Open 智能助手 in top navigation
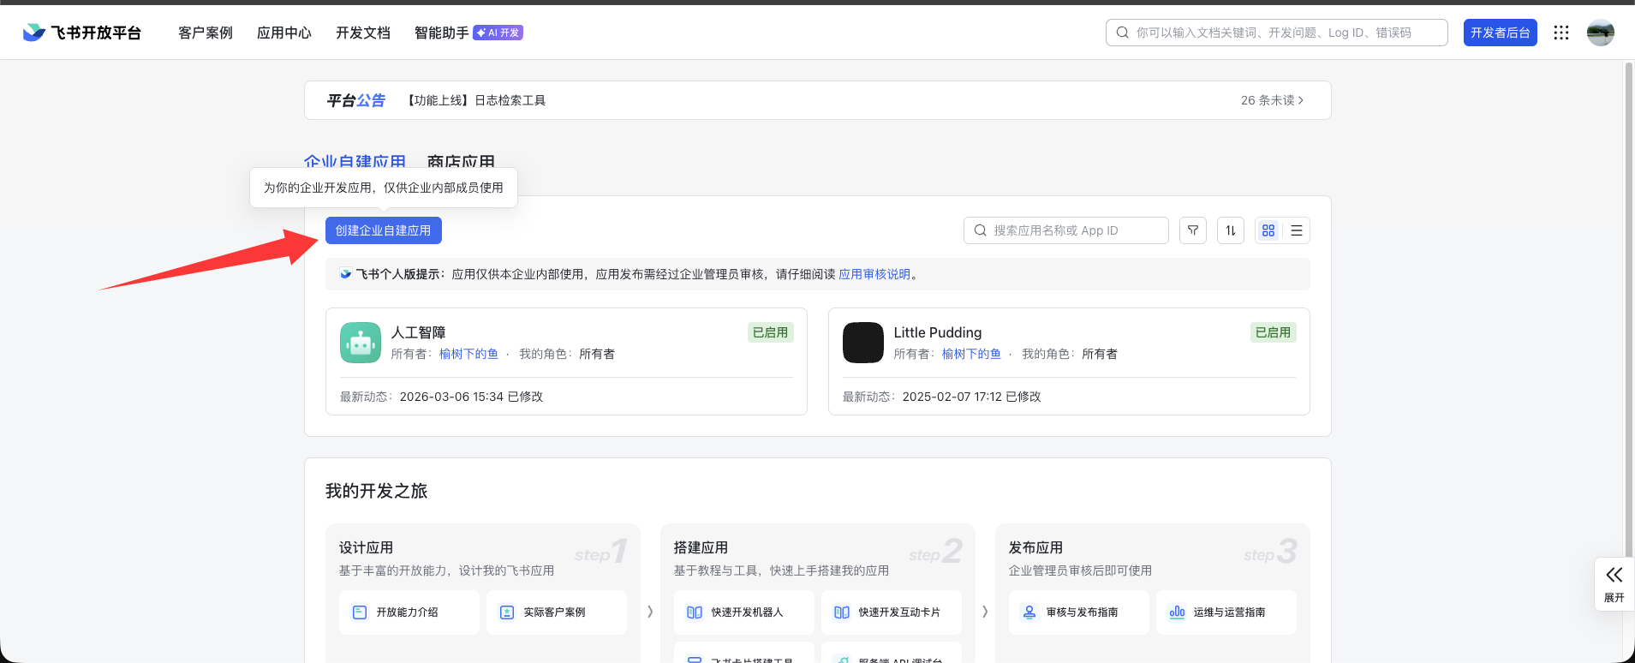The height and width of the screenshot is (663, 1635). point(442,33)
